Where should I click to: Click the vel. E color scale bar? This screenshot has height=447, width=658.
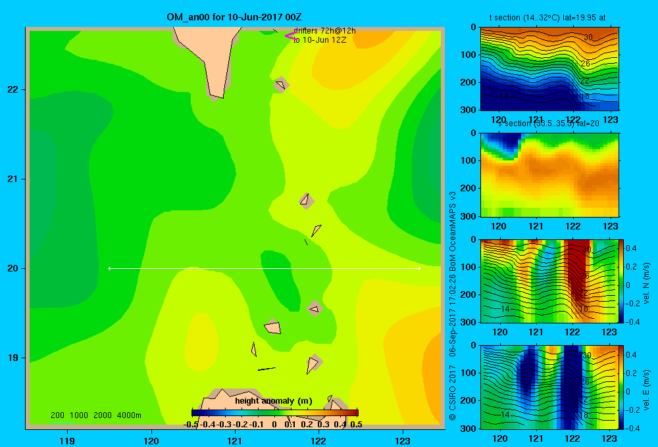tap(621, 387)
